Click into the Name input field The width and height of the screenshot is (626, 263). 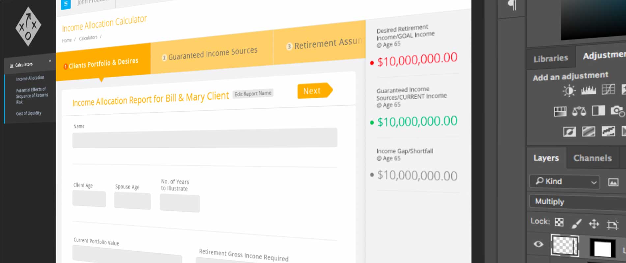coord(205,138)
